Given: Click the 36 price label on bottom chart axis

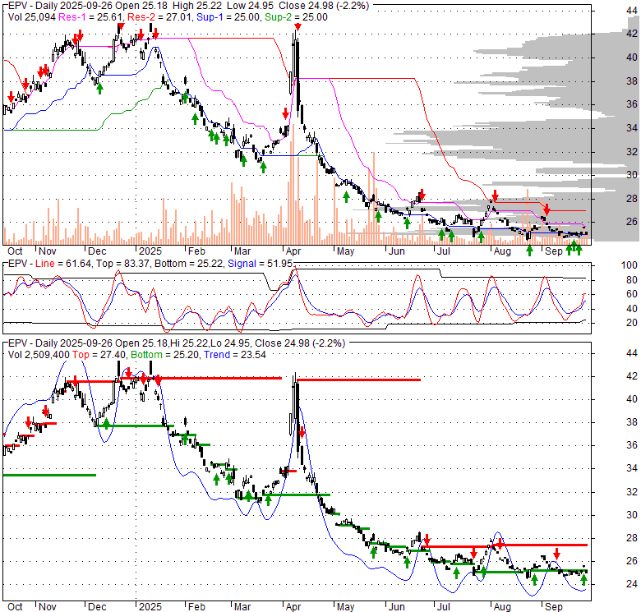Looking at the screenshot, I should coord(632,445).
